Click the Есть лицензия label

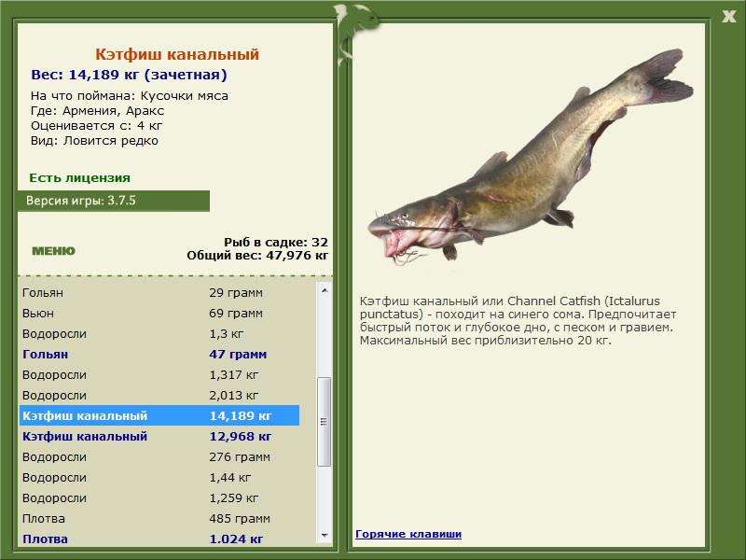79,177
